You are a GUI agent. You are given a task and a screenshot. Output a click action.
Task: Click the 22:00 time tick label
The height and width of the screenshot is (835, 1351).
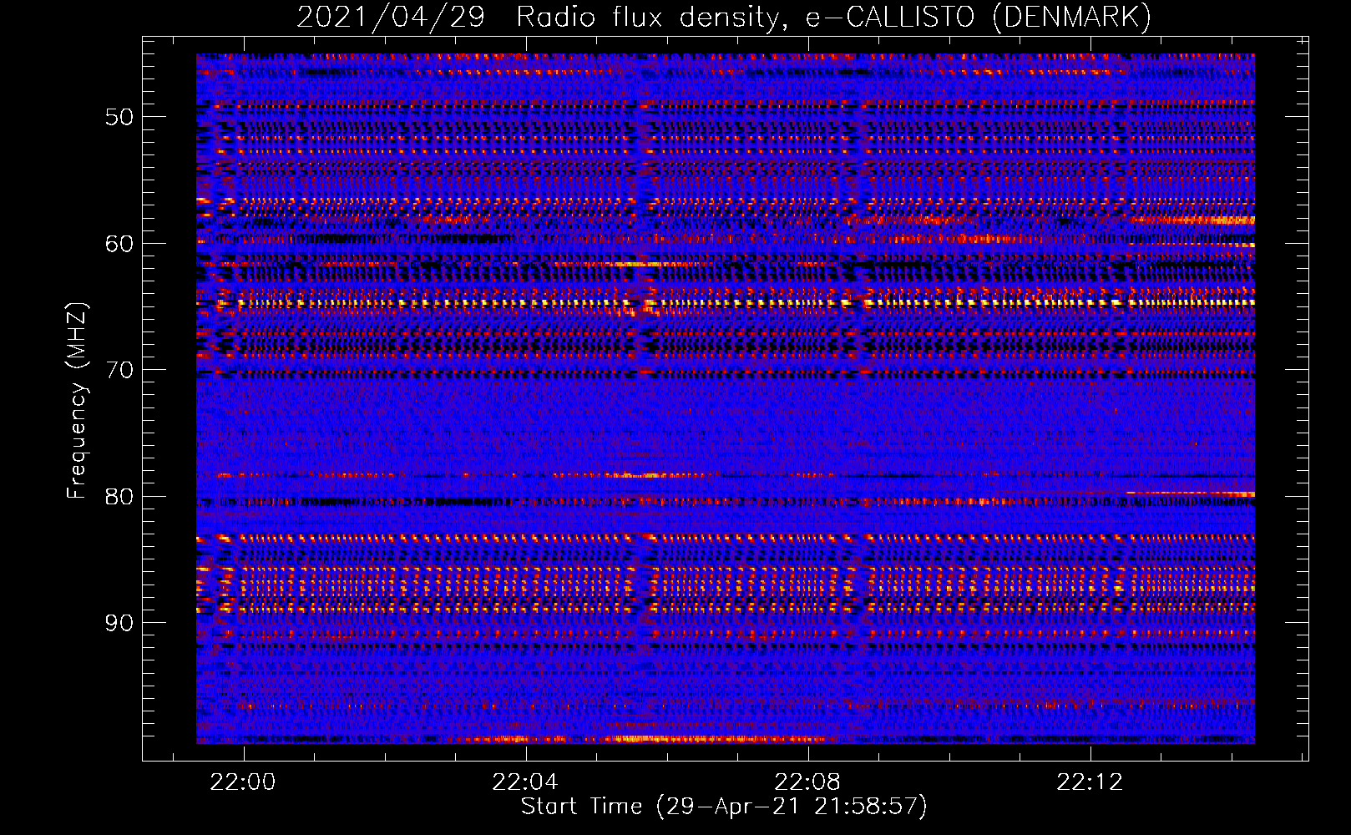243,782
